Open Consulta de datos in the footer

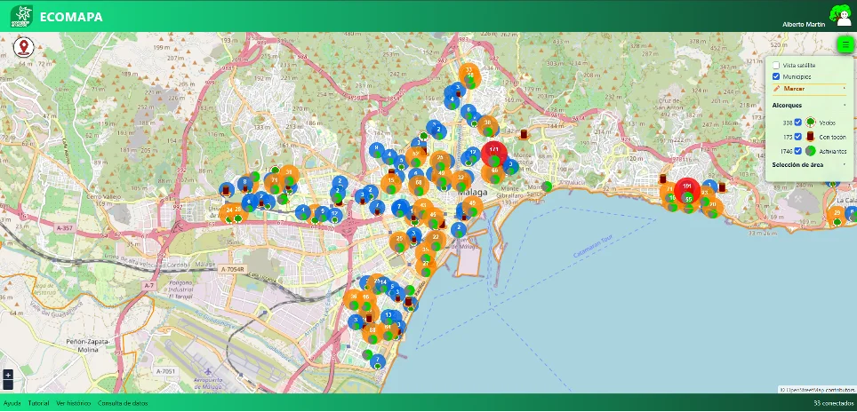[x=123, y=403]
